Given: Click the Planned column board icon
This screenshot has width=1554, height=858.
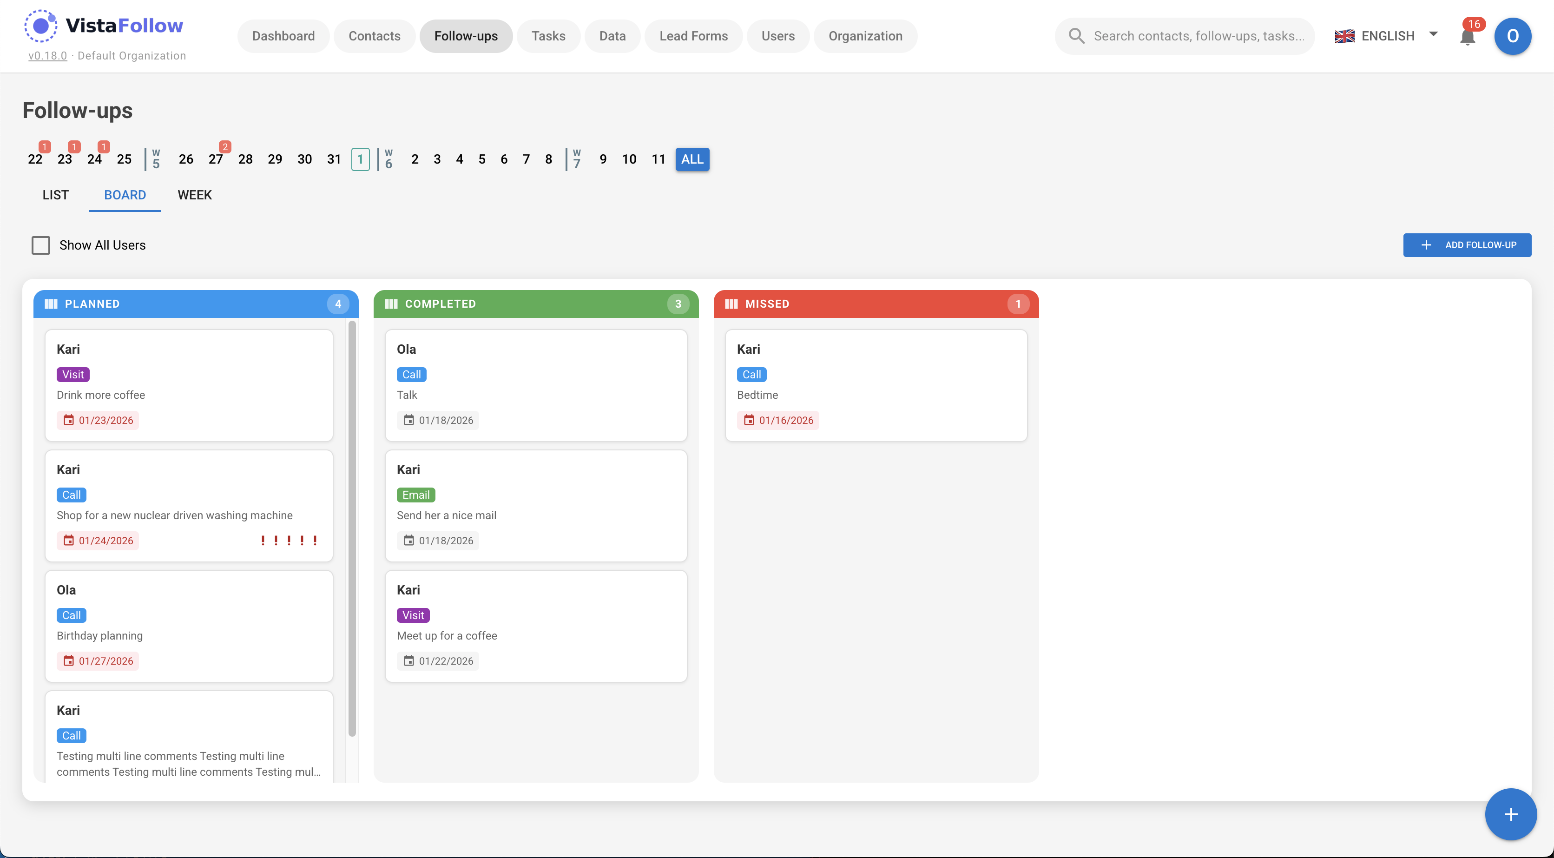Looking at the screenshot, I should pyautogui.click(x=51, y=304).
